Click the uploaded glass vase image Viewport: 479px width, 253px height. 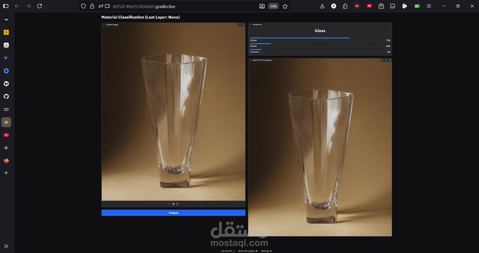tap(173, 112)
